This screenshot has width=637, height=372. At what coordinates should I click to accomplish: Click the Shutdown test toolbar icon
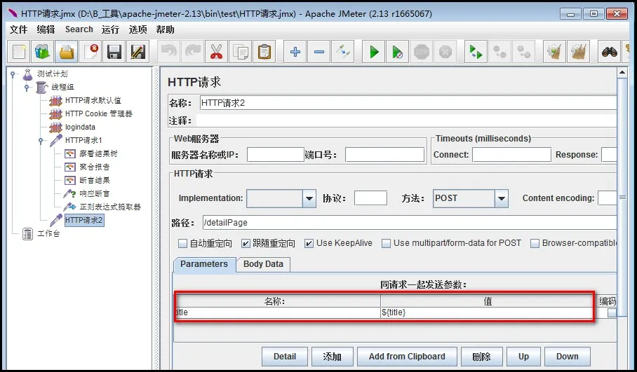click(445, 52)
